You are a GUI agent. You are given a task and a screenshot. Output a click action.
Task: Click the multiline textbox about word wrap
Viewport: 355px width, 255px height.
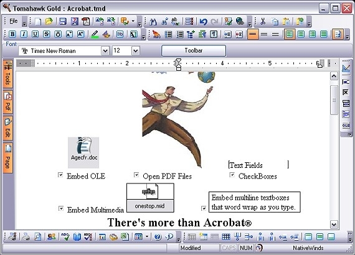point(255,202)
